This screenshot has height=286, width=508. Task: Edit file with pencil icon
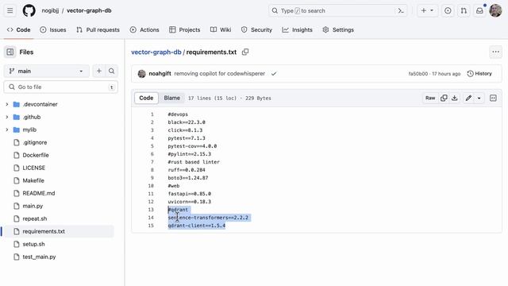click(x=468, y=98)
